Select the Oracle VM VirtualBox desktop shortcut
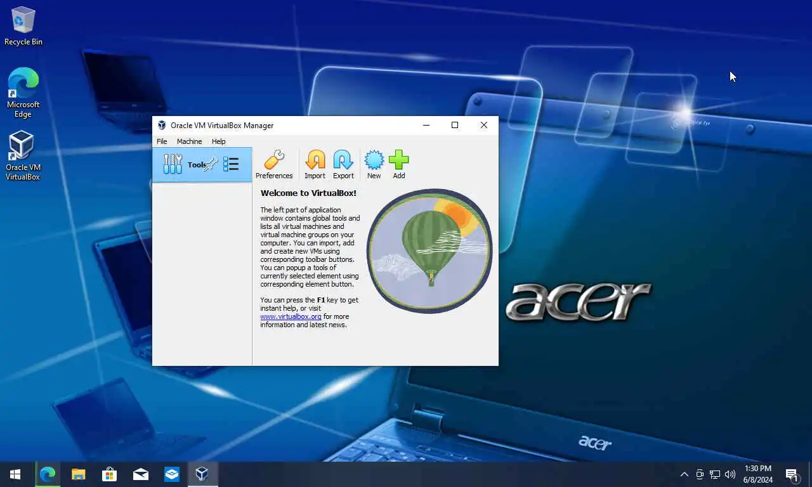 pyautogui.click(x=23, y=156)
